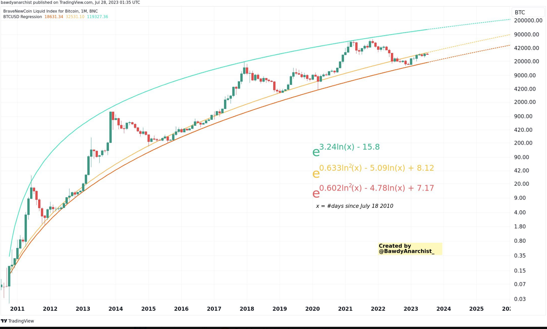
Task: Click the 2012 label on the time axis
Action: [x=50, y=309]
